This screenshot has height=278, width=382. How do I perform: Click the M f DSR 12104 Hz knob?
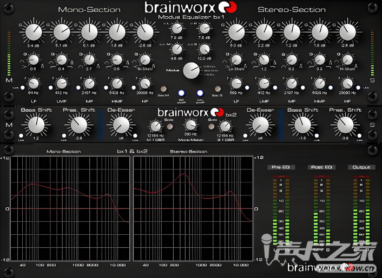point(155,127)
